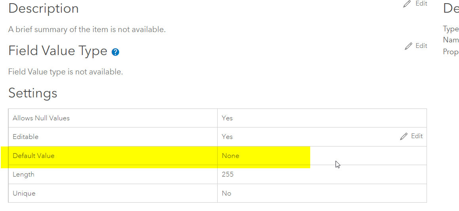Select the highlighted Default Value label

coord(34,156)
